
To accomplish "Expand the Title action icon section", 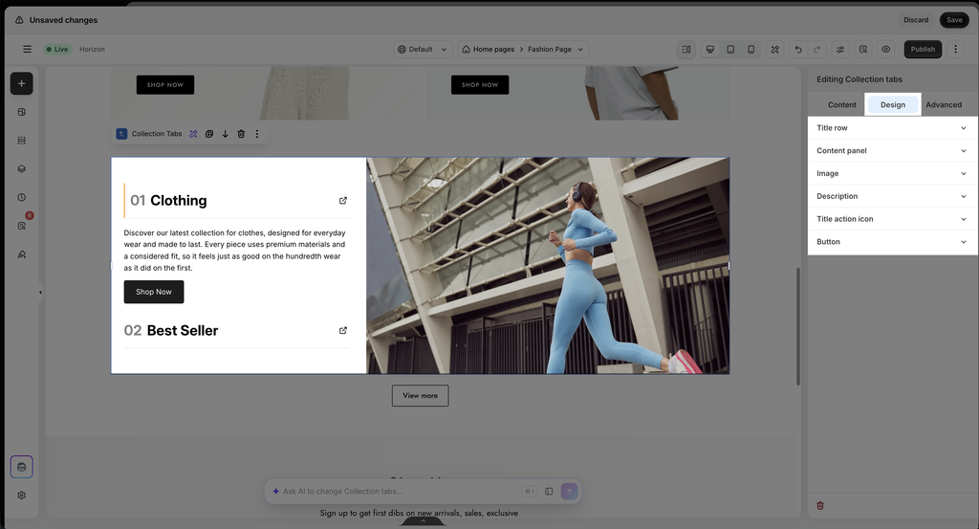I will [x=892, y=219].
